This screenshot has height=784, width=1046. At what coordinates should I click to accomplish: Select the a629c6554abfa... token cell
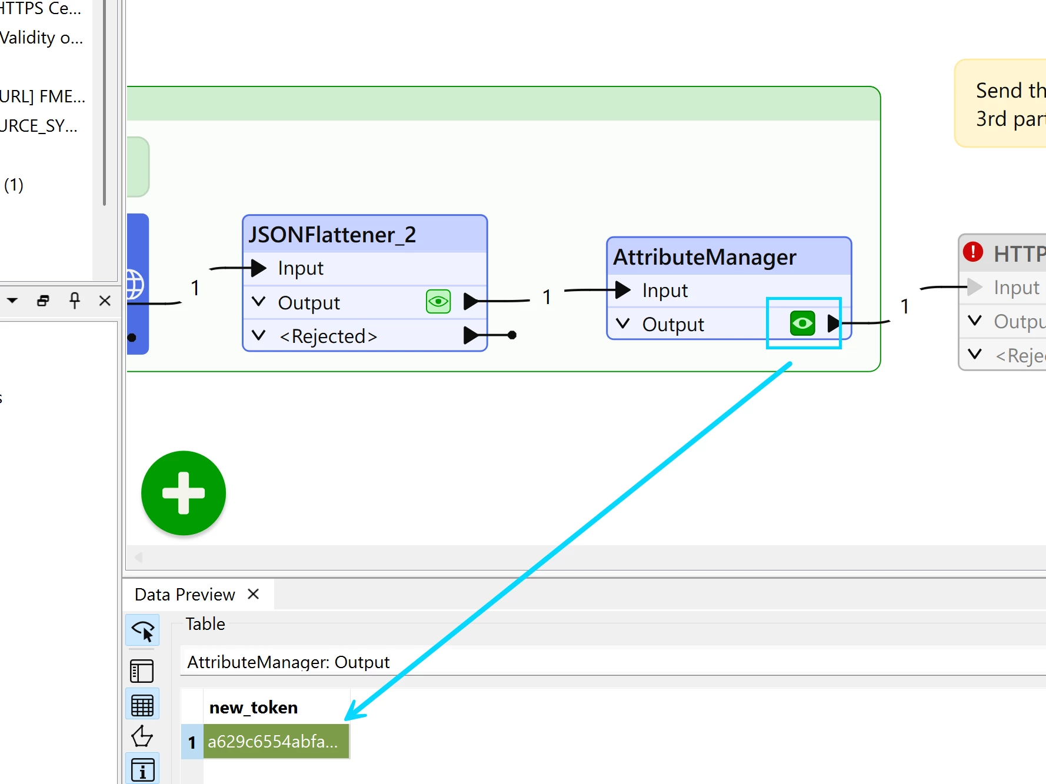pyautogui.click(x=276, y=741)
